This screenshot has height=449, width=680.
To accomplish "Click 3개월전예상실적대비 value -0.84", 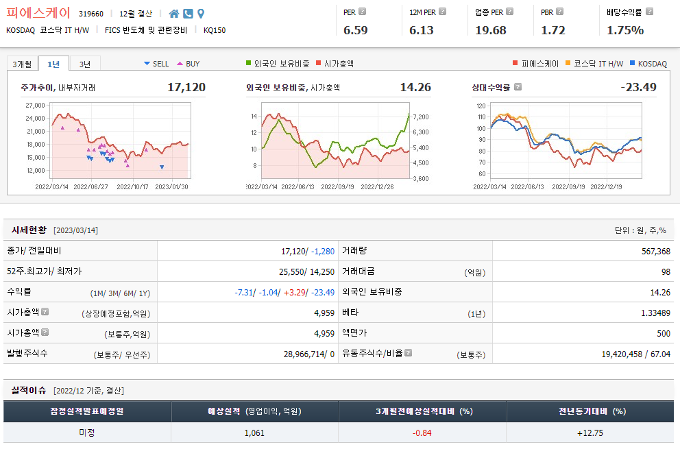I will coord(422,433).
